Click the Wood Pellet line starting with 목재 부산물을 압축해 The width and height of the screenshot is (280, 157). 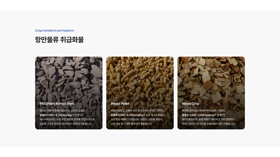137,111
